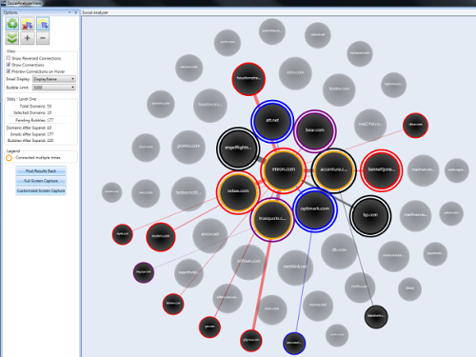Click the plus zoom in button
This screenshot has width=476, height=357.
click(x=28, y=38)
